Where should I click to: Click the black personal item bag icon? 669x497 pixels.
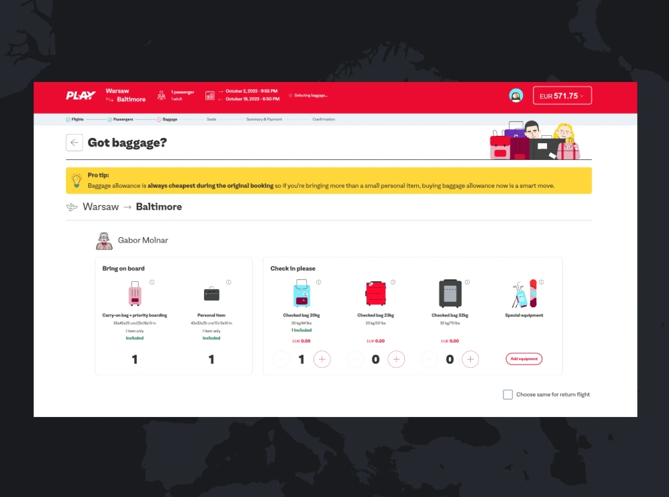click(x=211, y=294)
